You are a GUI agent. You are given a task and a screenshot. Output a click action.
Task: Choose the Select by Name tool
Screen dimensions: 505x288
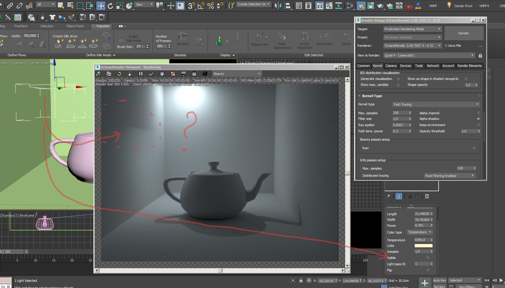point(70,5)
